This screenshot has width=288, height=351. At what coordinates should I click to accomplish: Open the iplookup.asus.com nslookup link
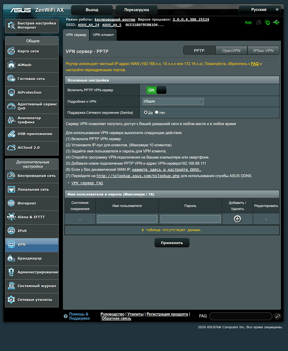(138, 176)
